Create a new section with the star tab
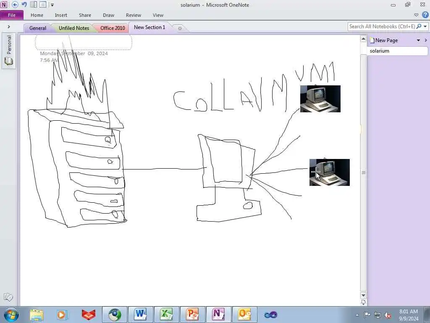Image resolution: width=430 pixels, height=323 pixels. point(180,28)
